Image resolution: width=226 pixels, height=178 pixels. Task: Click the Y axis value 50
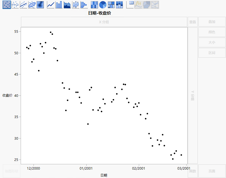coord(16,53)
